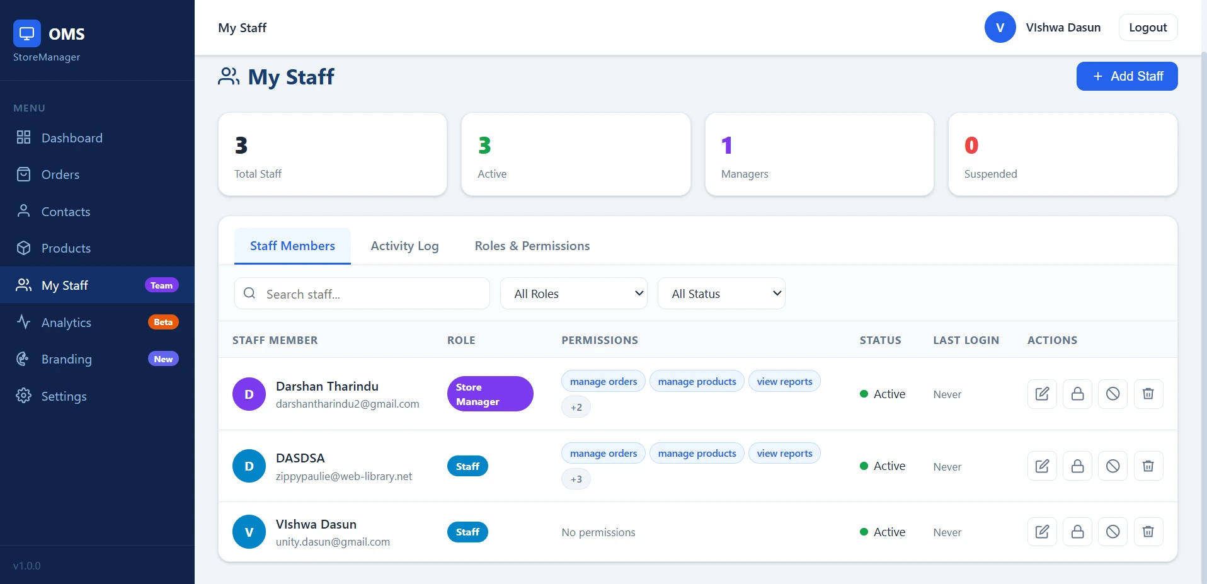Delete VIshwa Dasun row with trash icon
This screenshot has height=584, width=1207.
[1148, 532]
